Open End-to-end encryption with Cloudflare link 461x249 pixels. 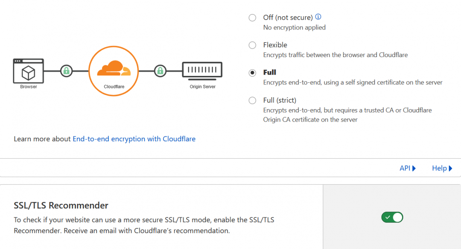click(134, 139)
